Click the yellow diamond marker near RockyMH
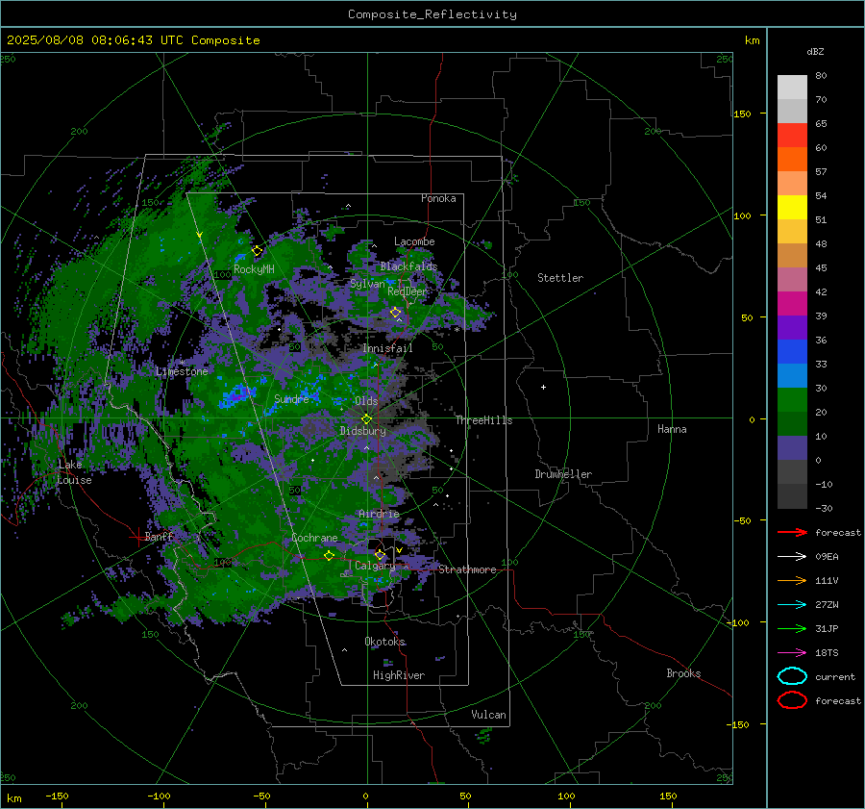This screenshot has height=809, width=865. [x=257, y=251]
